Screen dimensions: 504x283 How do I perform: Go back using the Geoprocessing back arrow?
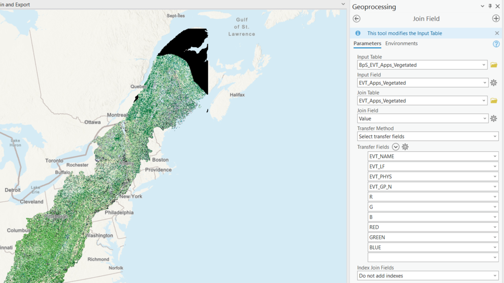coord(356,18)
